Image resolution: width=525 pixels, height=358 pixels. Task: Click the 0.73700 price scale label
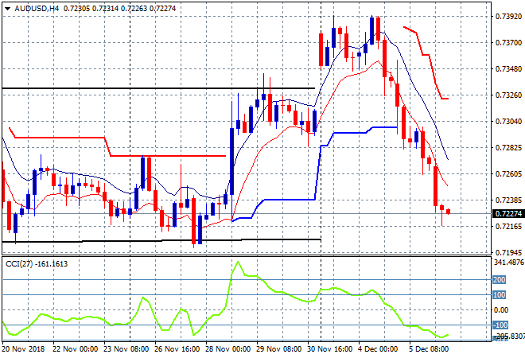click(x=508, y=43)
